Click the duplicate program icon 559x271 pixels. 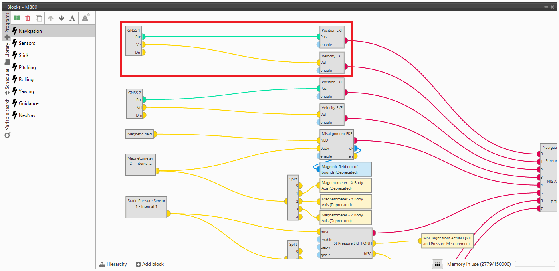coord(39,18)
